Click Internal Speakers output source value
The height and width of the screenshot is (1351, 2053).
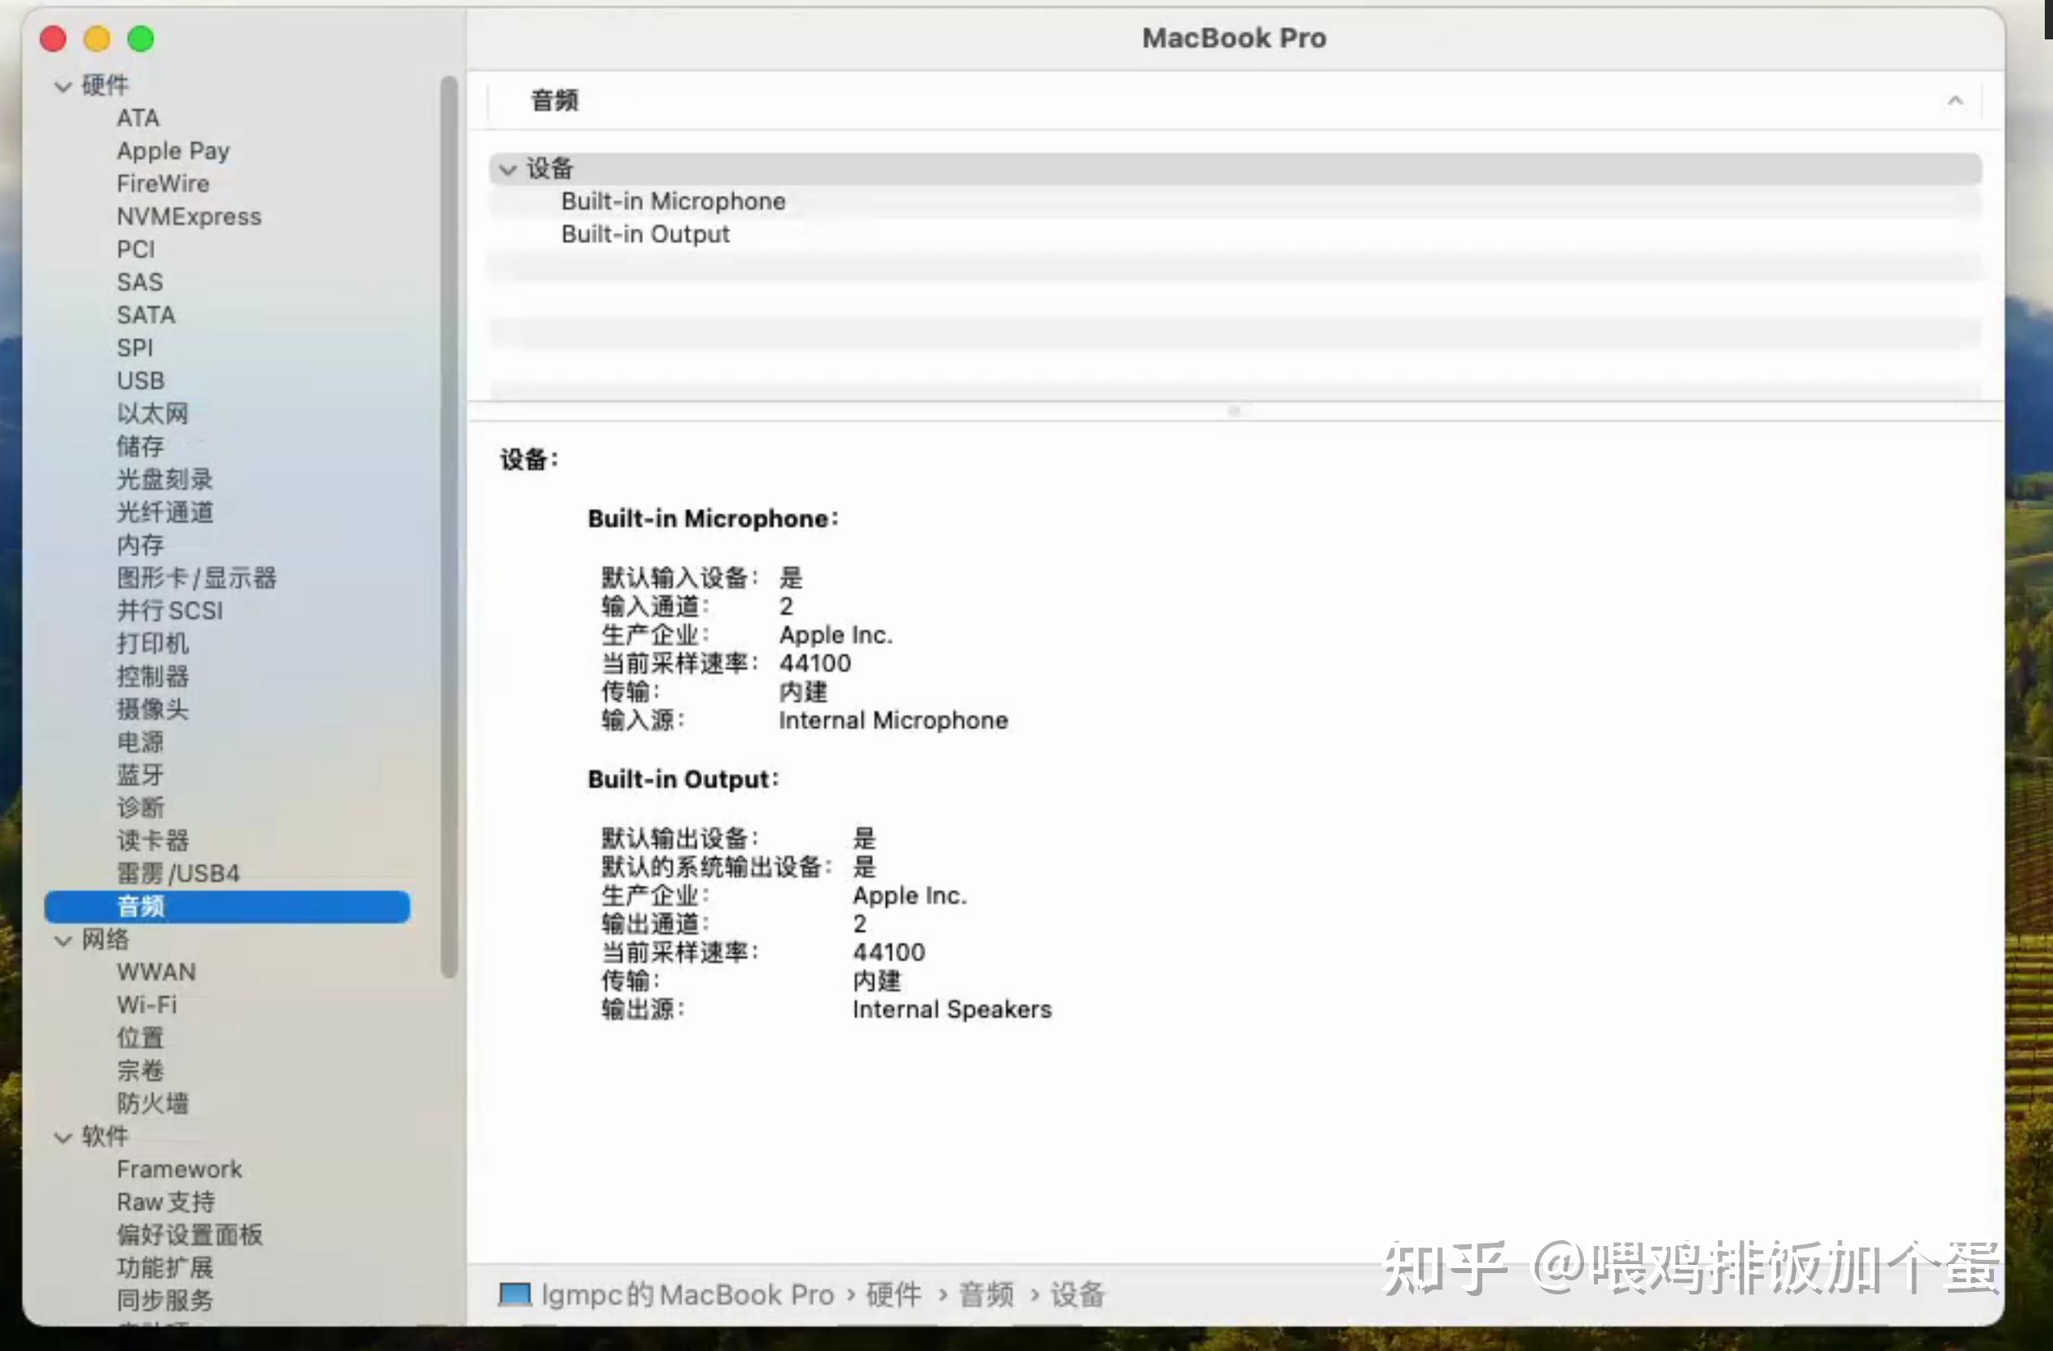click(953, 1010)
